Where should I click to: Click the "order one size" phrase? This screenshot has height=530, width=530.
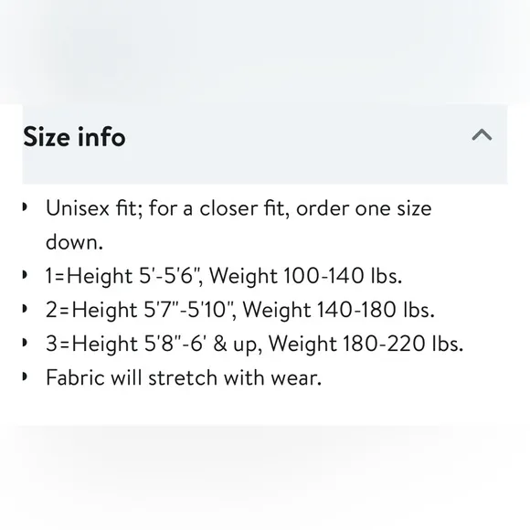click(364, 208)
